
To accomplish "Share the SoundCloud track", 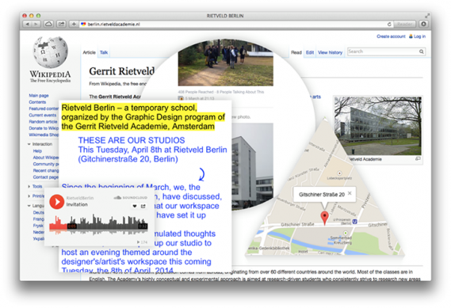I will 143,206.
